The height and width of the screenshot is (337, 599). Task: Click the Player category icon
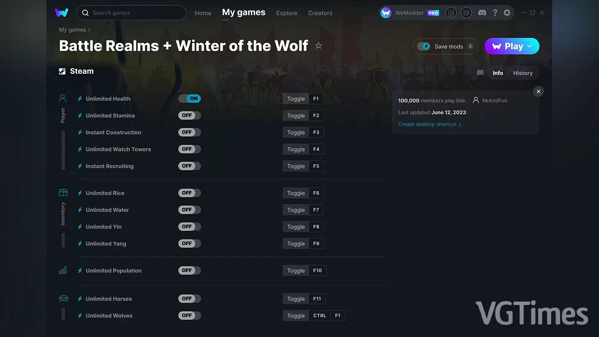(x=63, y=98)
